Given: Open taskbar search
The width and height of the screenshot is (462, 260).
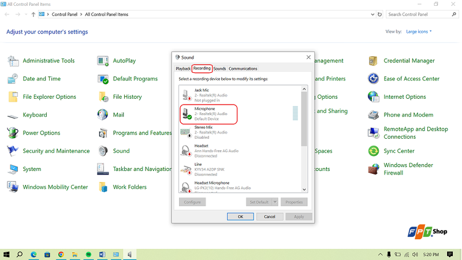Looking at the screenshot, I should coord(20,254).
